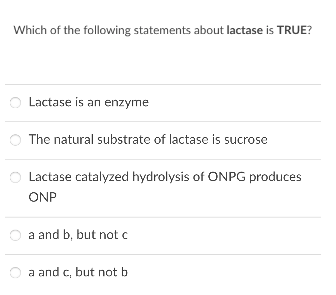The width and height of the screenshot is (336, 295).
Task: Click the last radio circle at the bottom
Action: (x=15, y=273)
